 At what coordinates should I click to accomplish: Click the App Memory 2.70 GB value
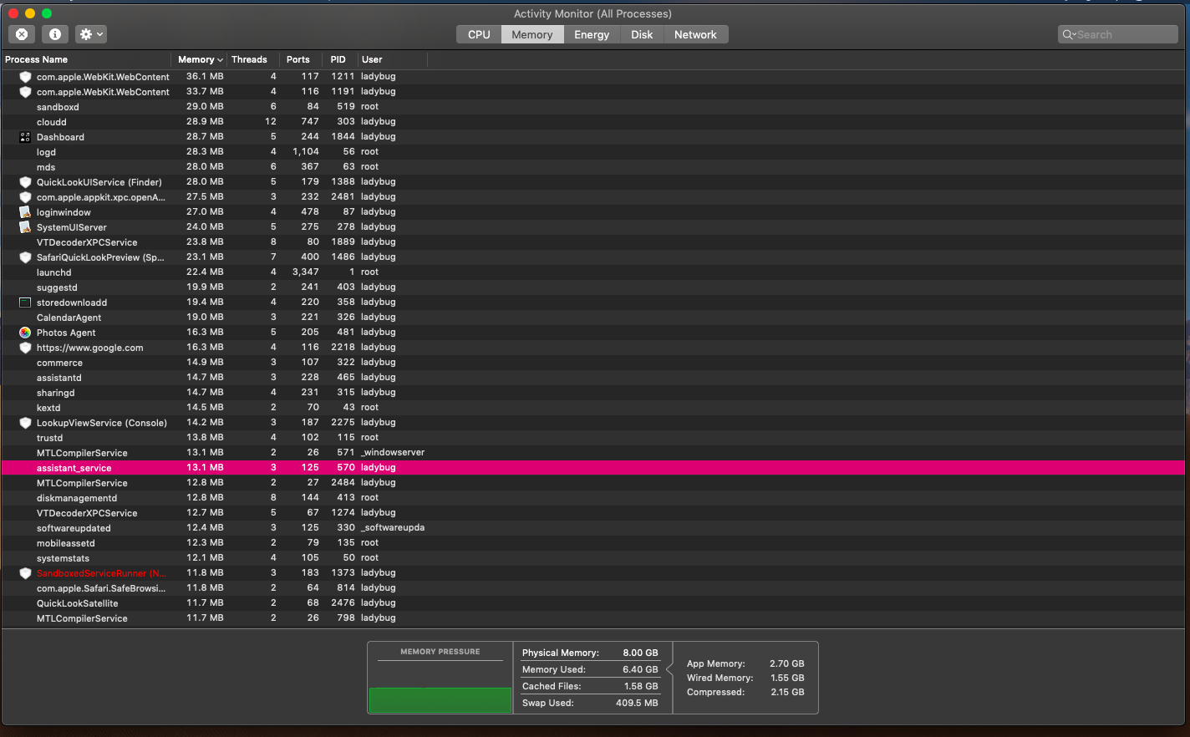click(787, 663)
